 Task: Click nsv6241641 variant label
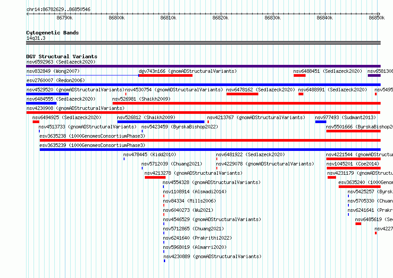[370, 210]
